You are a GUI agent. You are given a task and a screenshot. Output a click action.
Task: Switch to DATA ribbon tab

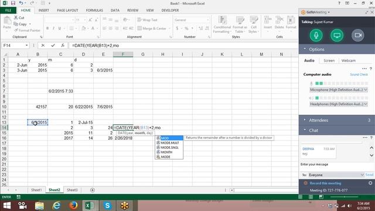click(x=115, y=11)
